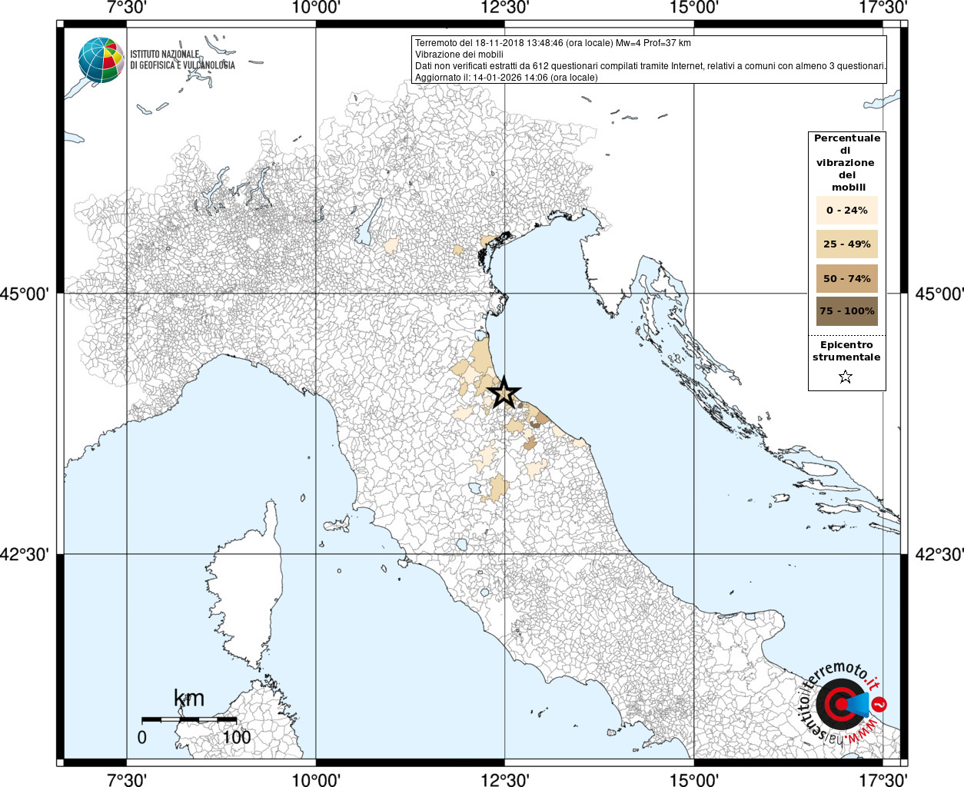This screenshot has height=787, width=964.
Task: Click the bottom 15°00' longitude label
Action: (x=694, y=779)
